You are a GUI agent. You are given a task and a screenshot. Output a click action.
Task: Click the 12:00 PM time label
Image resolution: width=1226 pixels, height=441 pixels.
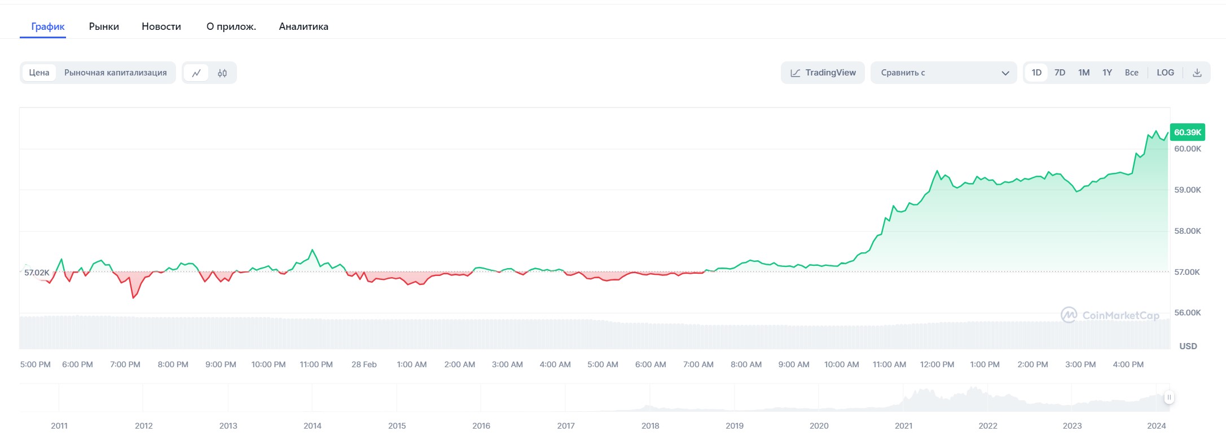tap(937, 364)
